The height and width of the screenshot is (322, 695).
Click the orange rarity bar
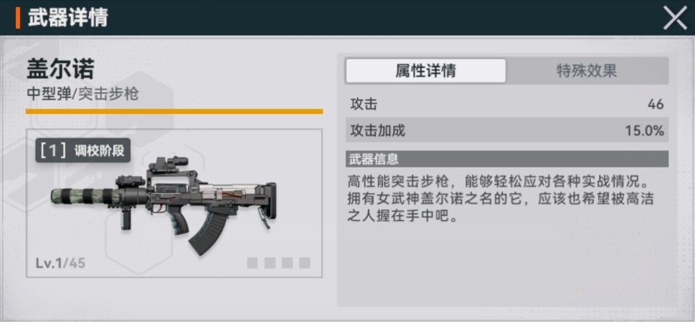(174, 111)
